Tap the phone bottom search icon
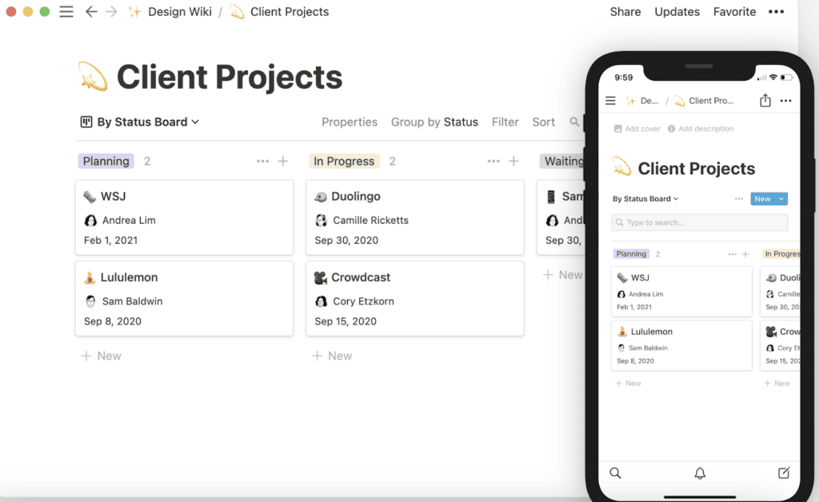Viewport: 819px width, 502px height. click(615, 472)
